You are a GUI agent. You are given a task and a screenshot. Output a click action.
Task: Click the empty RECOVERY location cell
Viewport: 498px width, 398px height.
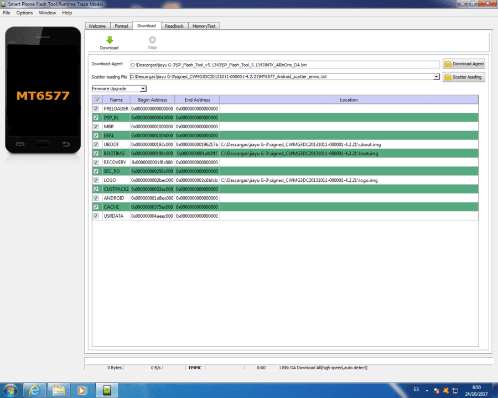(349, 162)
